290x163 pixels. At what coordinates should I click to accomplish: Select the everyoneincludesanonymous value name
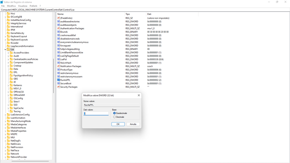point(74,42)
